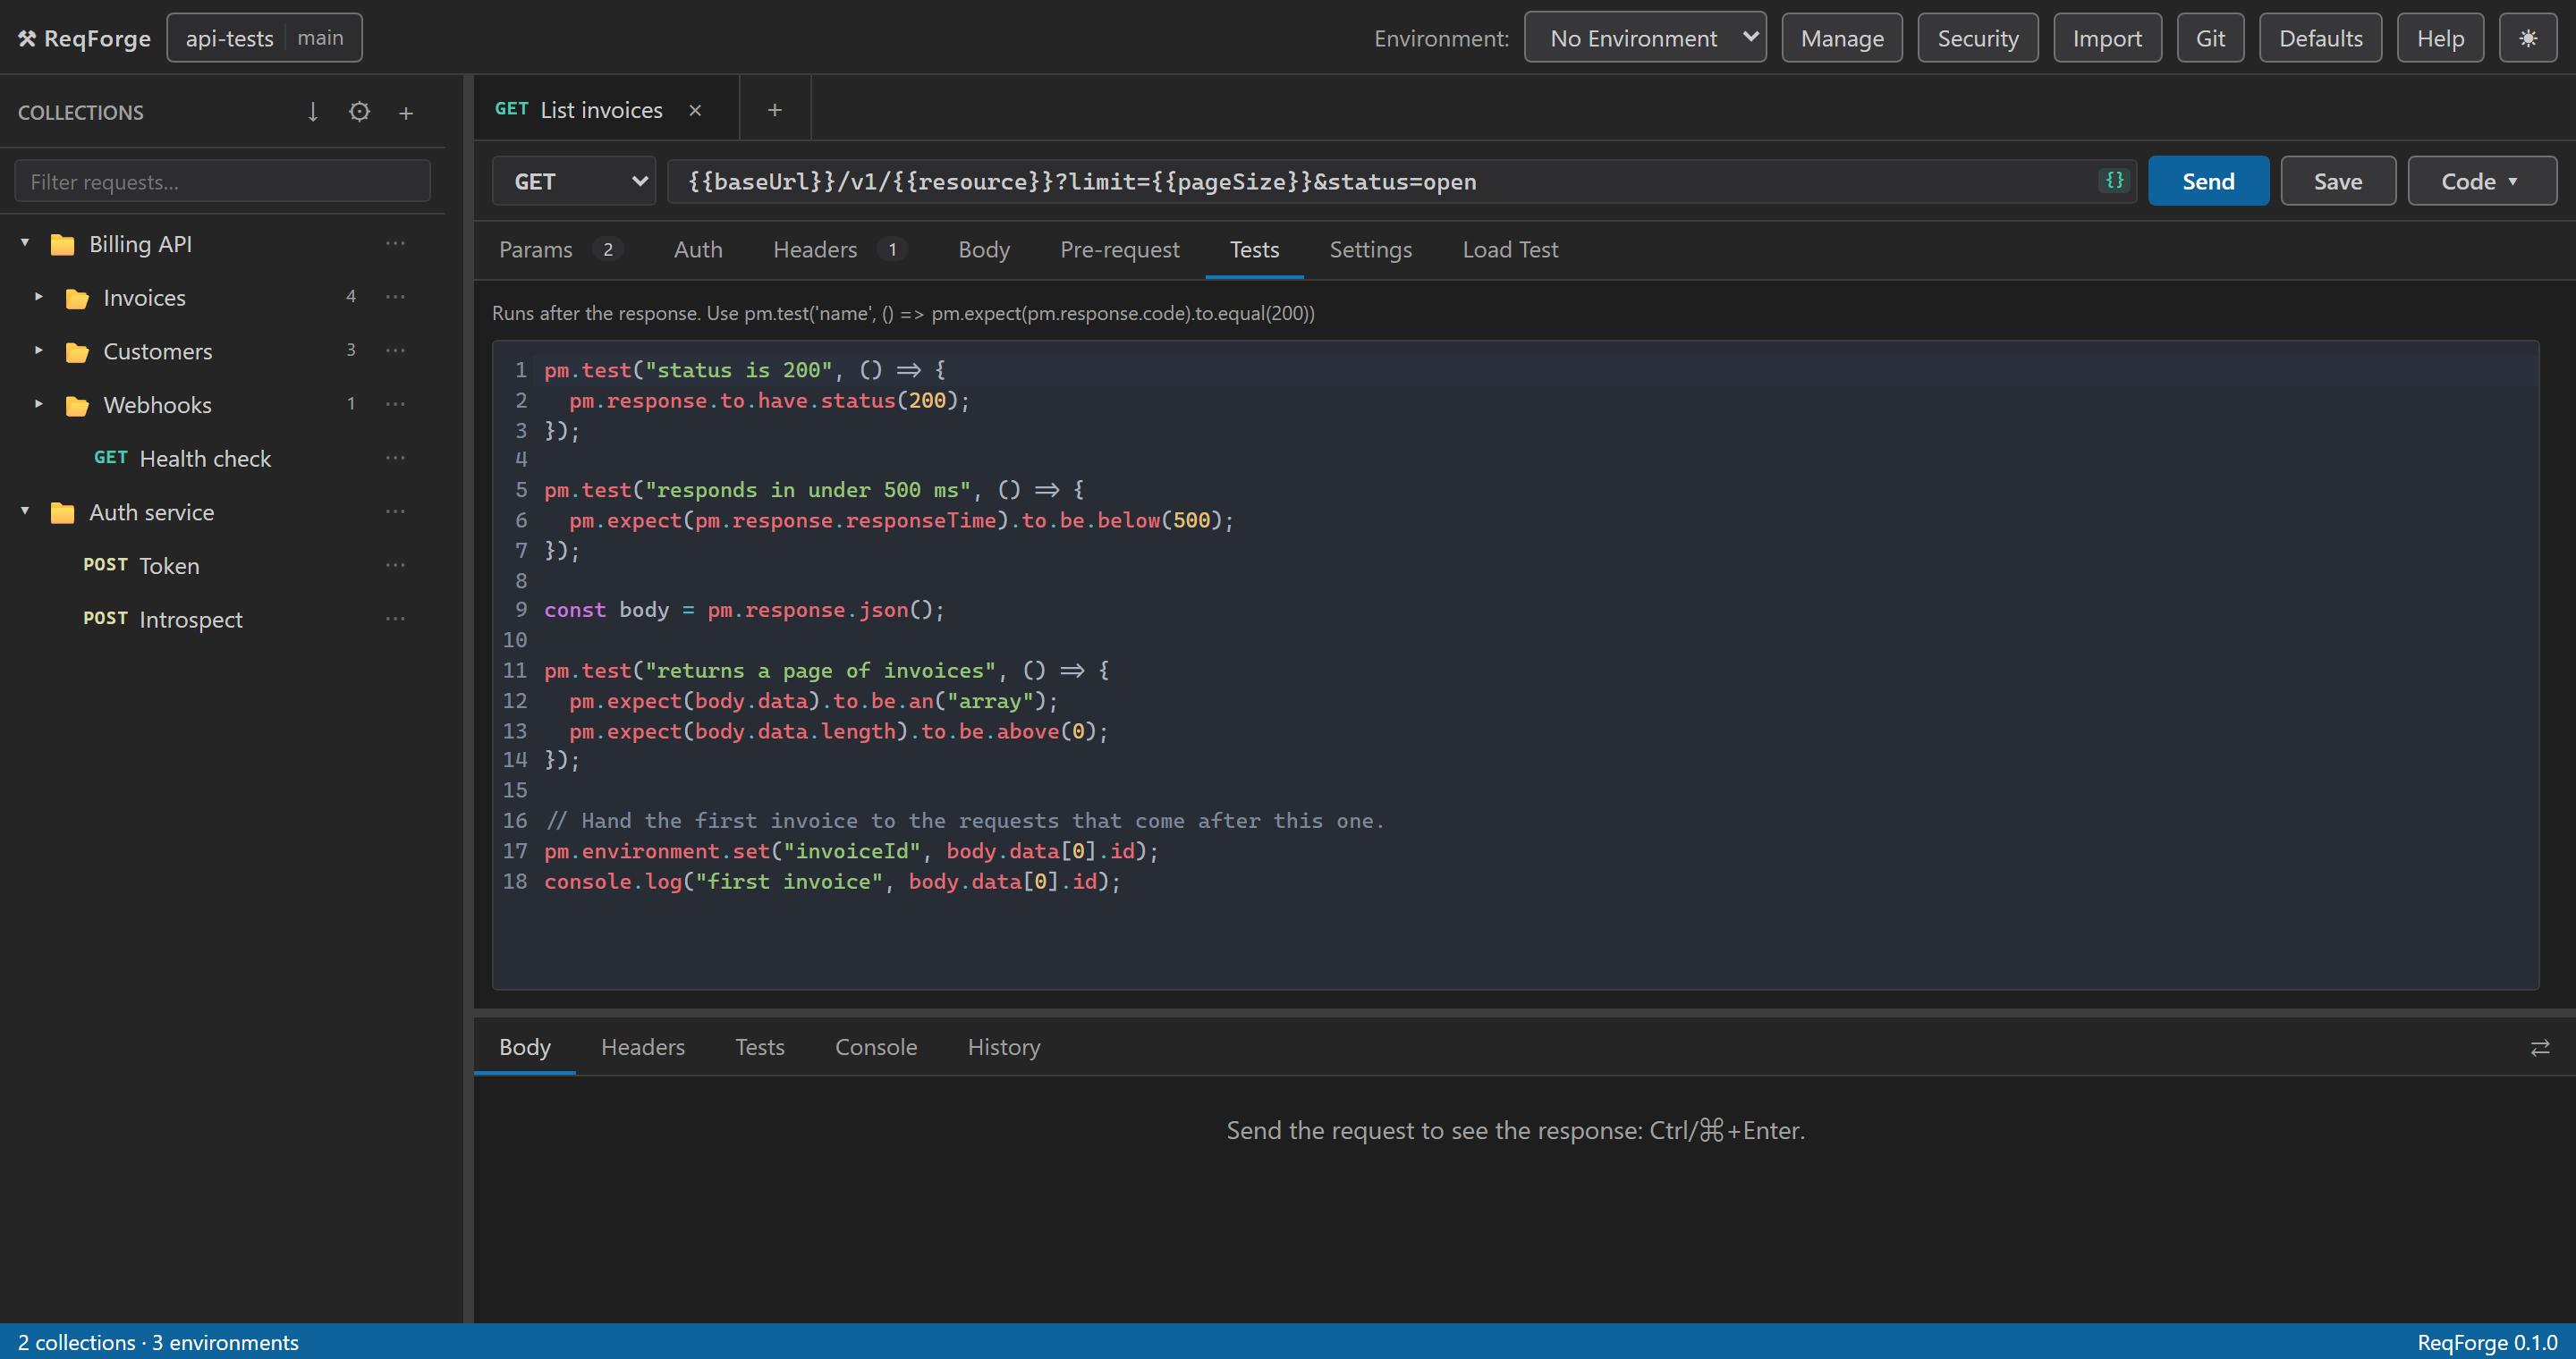Expand the Invoices folder
The image size is (2576, 1359).
click(39, 297)
